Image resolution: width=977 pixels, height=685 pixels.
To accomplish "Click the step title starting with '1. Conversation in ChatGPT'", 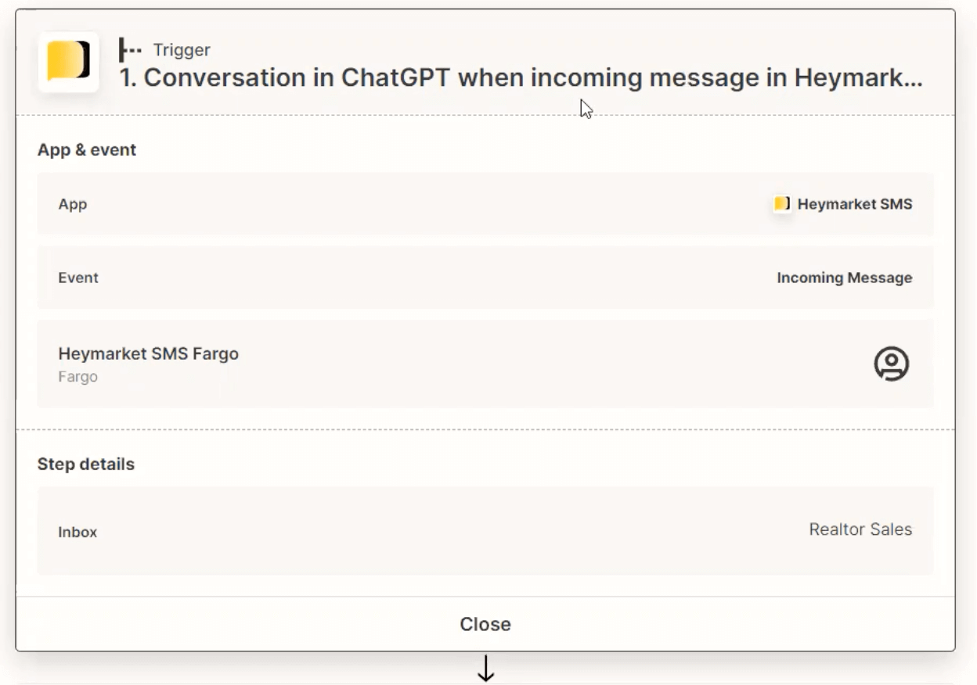I will click(521, 78).
